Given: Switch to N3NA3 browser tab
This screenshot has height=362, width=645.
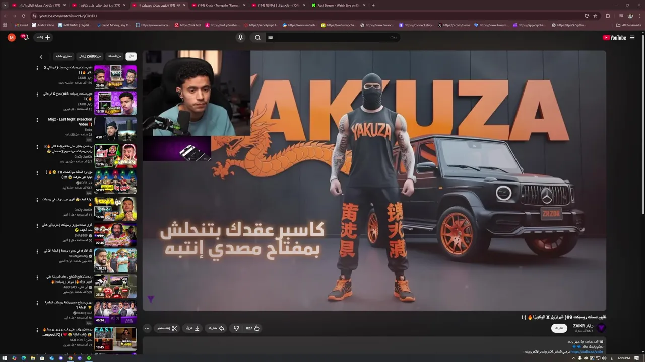Looking at the screenshot, I should click(279, 5).
